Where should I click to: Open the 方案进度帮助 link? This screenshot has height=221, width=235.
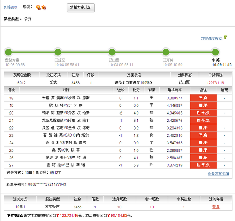tap(211, 38)
